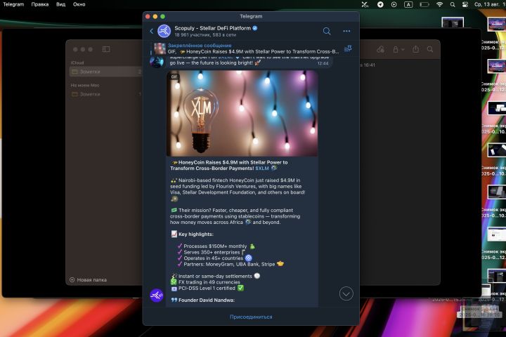Open the Вид menu
Viewport: 506px width, 337px height.
60,4
